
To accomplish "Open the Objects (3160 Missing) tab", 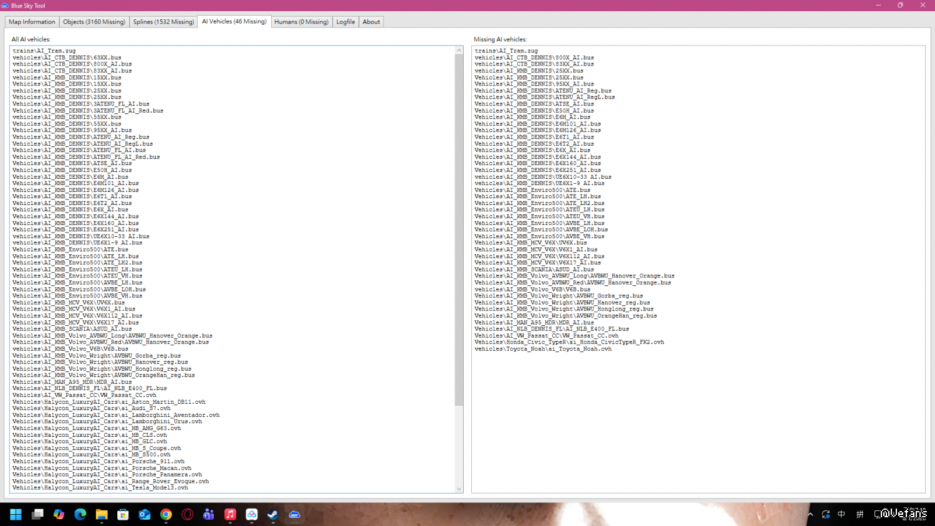I will [94, 22].
